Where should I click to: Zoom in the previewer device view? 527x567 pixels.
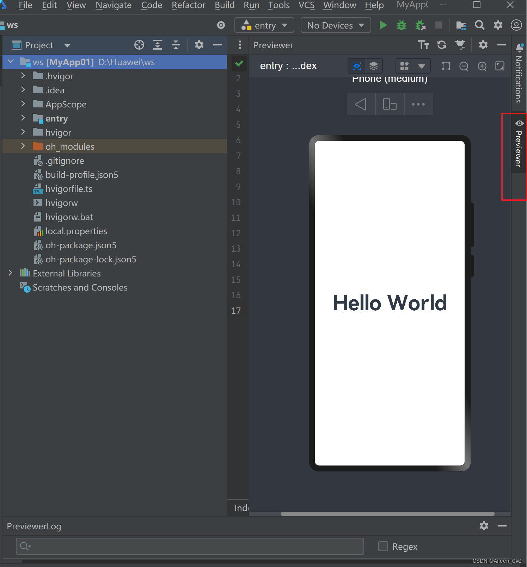[482, 66]
